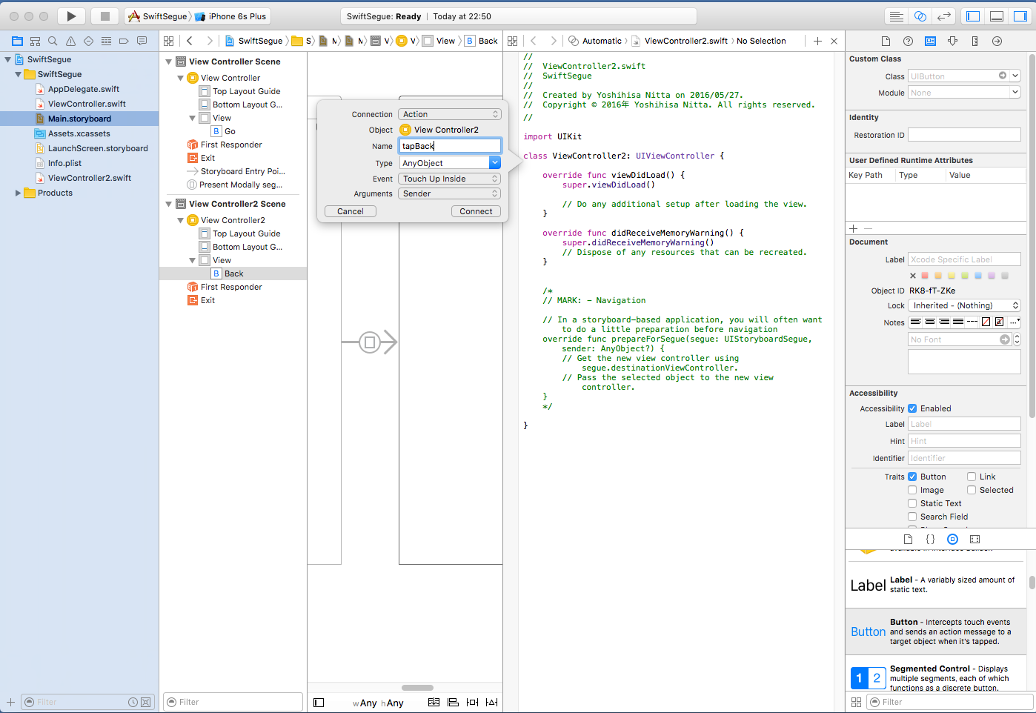The height and width of the screenshot is (713, 1036).
Task: Switch to the Assistant editor
Action: click(x=920, y=16)
